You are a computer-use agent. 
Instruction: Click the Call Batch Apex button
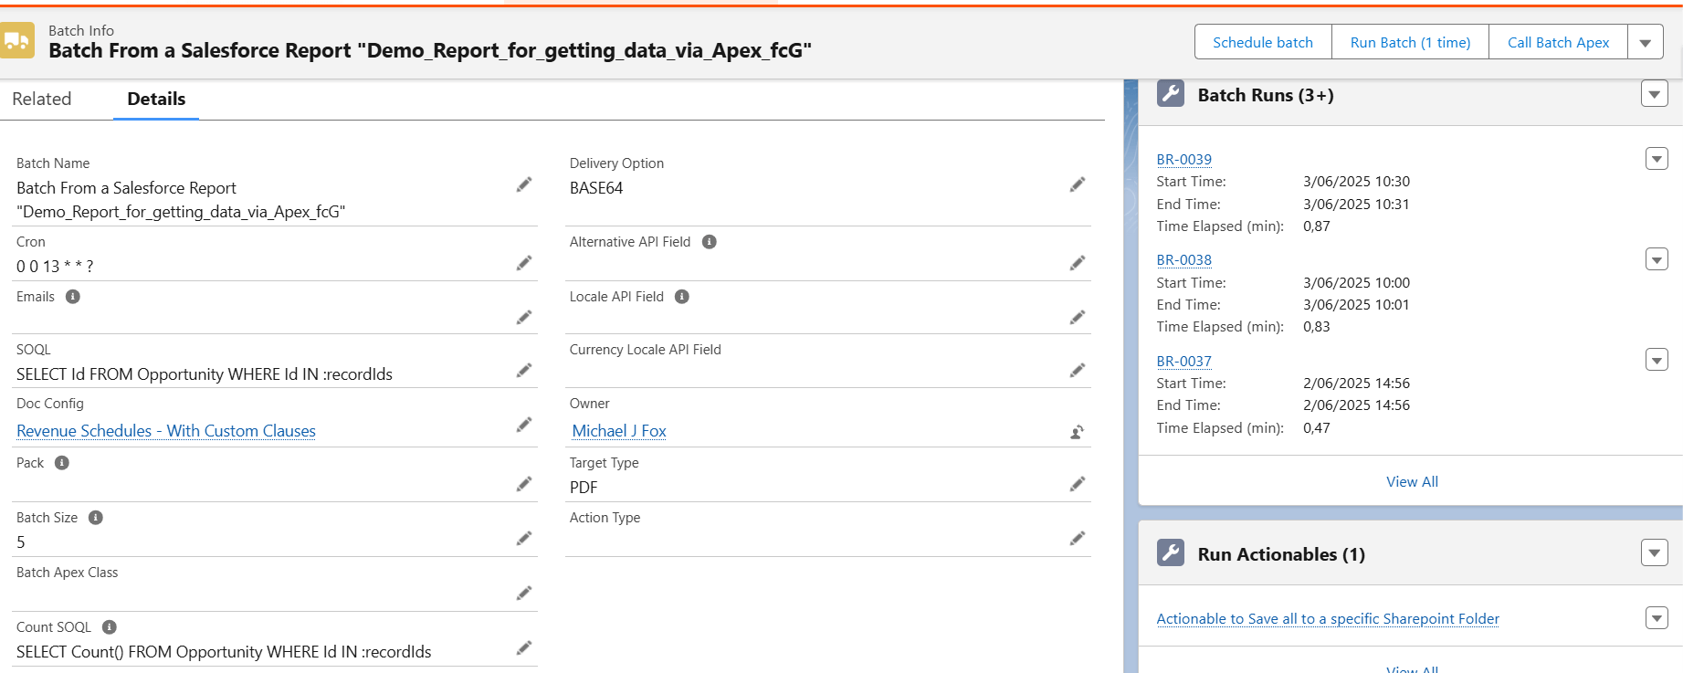1558,42
